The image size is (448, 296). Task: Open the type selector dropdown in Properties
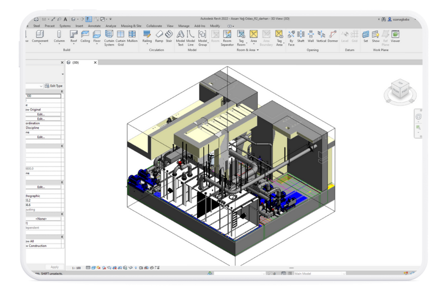[62, 74]
